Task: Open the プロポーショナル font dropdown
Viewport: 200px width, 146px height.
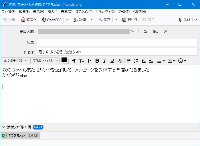Action: tap(45, 61)
